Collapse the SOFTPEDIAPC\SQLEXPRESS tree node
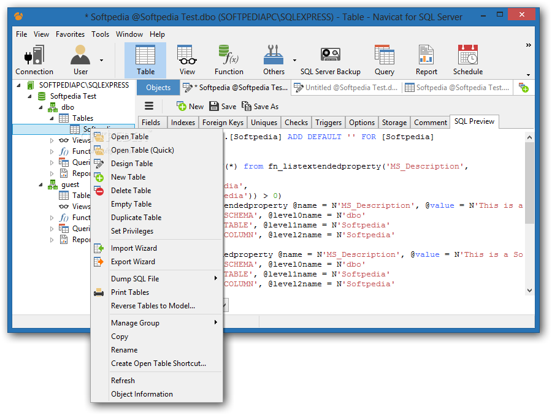Image resolution: width=552 pixels, height=415 pixels. [18, 85]
